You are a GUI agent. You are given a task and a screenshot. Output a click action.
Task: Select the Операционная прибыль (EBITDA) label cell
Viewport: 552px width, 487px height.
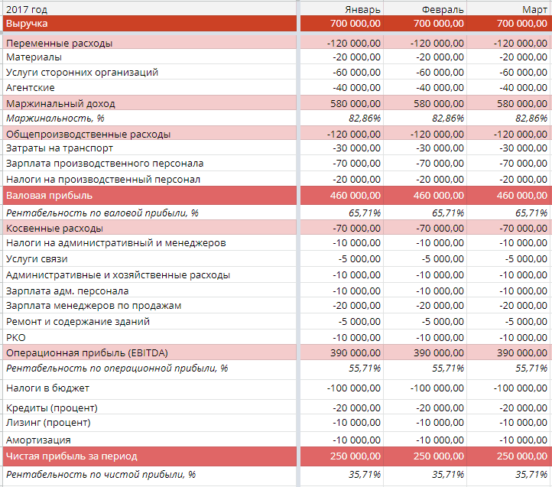pos(86,352)
